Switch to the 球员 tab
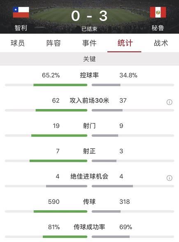 [x=18, y=43]
